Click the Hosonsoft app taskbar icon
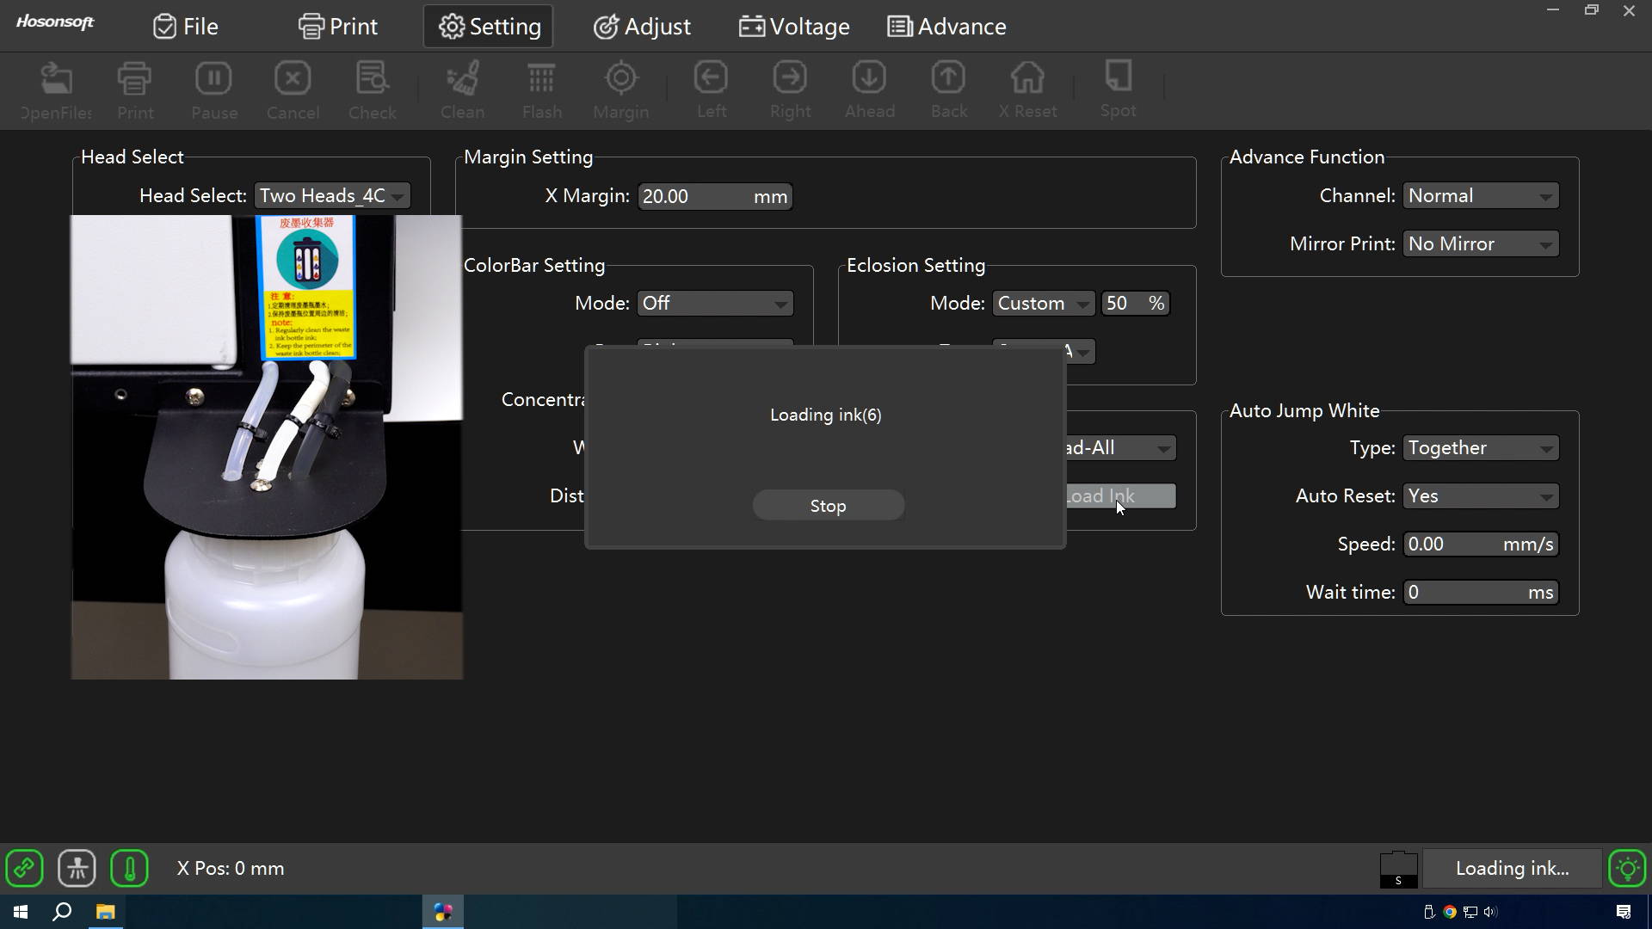Viewport: 1652px width, 929px height. 443,912
